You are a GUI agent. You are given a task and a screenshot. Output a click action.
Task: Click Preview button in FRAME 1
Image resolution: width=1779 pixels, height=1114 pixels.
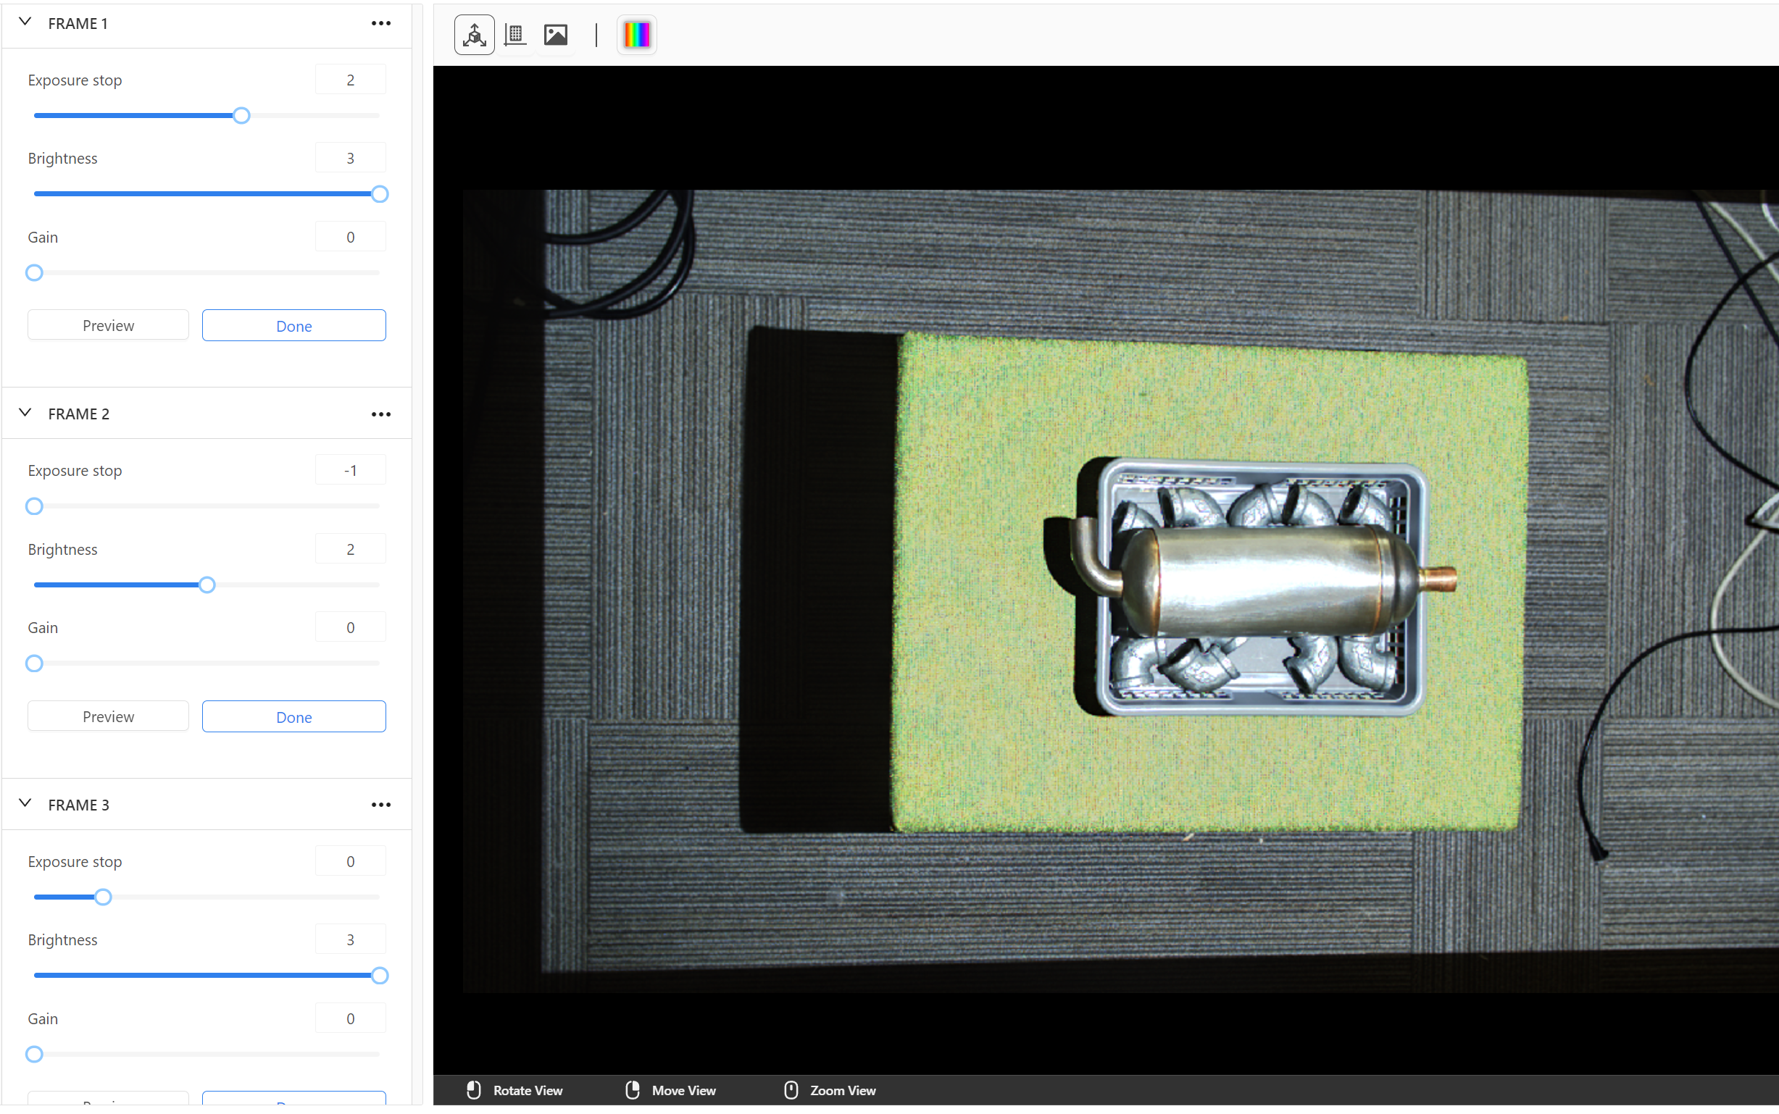coord(108,324)
